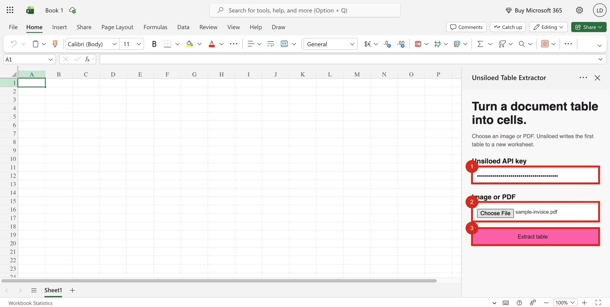
Task: Open the Comments pane
Action: [466, 27]
